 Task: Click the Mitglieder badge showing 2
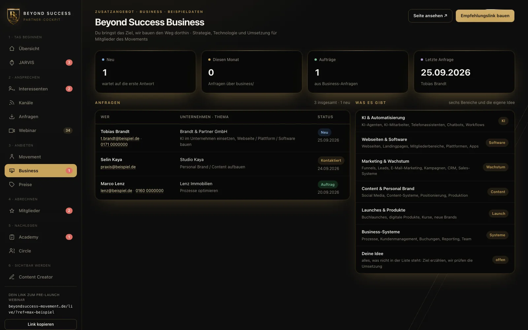click(x=69, y=211)
